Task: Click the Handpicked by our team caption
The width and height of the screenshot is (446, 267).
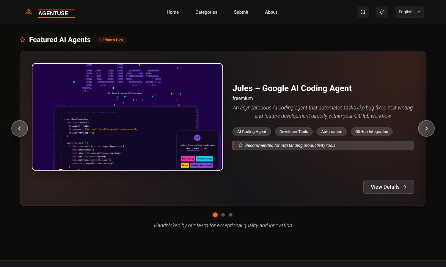Action: (223, 225)
